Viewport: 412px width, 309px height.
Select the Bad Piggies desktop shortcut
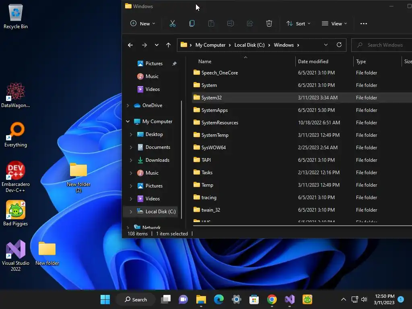click(x=16, y=213)
